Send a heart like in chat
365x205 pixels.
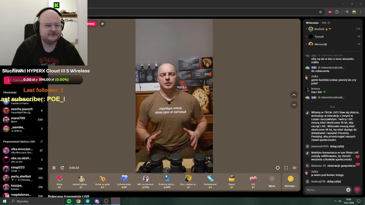tap(357, 190)
